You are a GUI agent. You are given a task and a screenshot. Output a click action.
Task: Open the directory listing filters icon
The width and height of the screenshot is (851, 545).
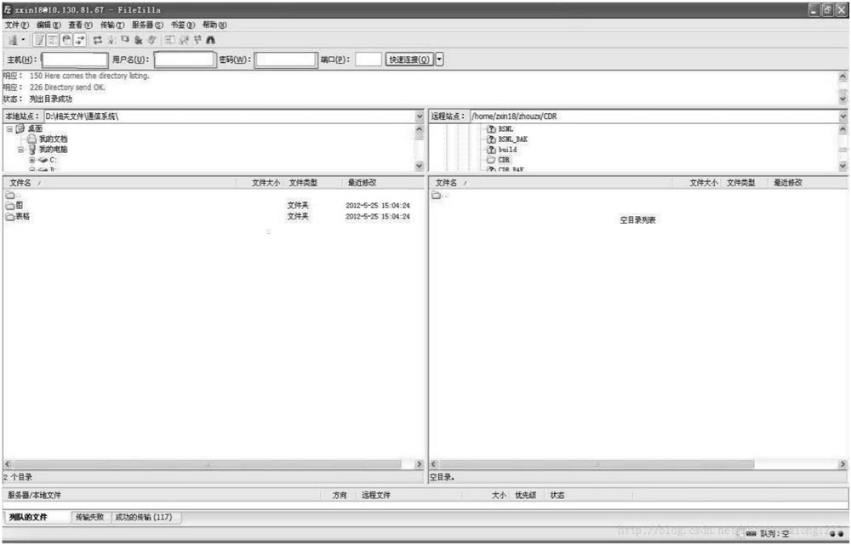click(170, 40)
